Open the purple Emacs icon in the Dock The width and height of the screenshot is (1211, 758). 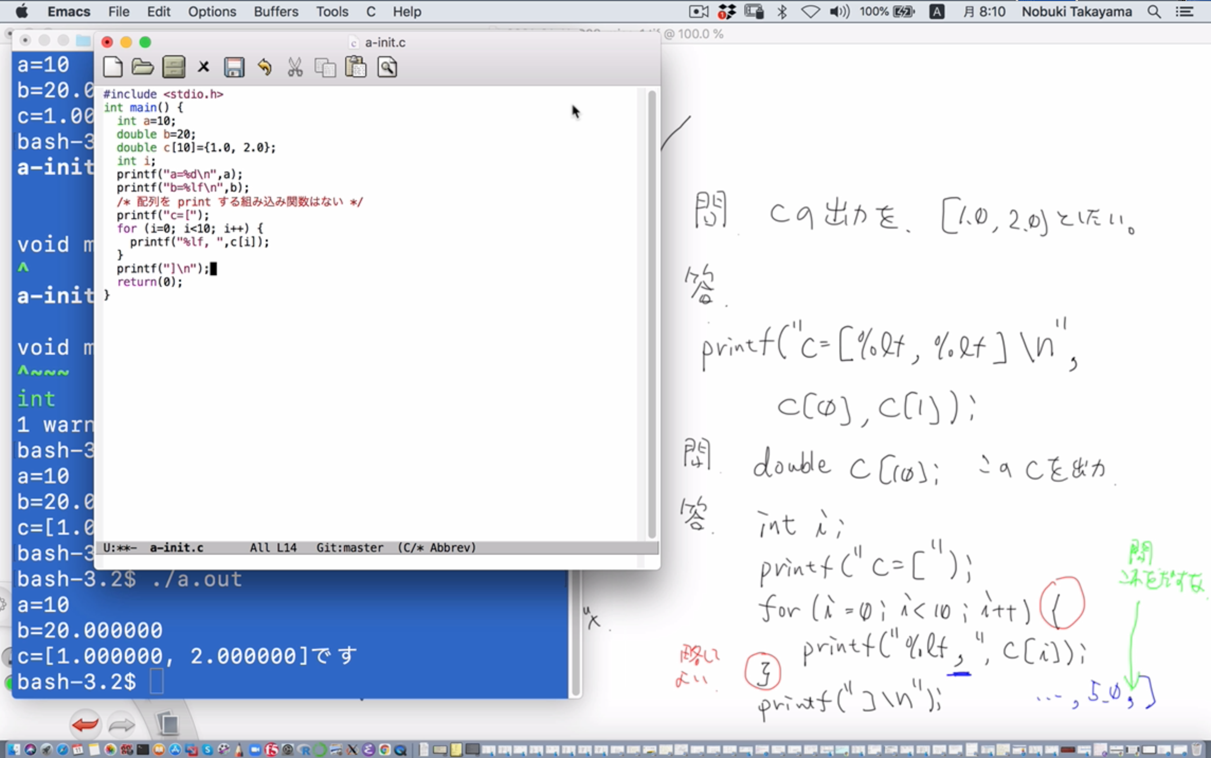(x=368, y=750)
